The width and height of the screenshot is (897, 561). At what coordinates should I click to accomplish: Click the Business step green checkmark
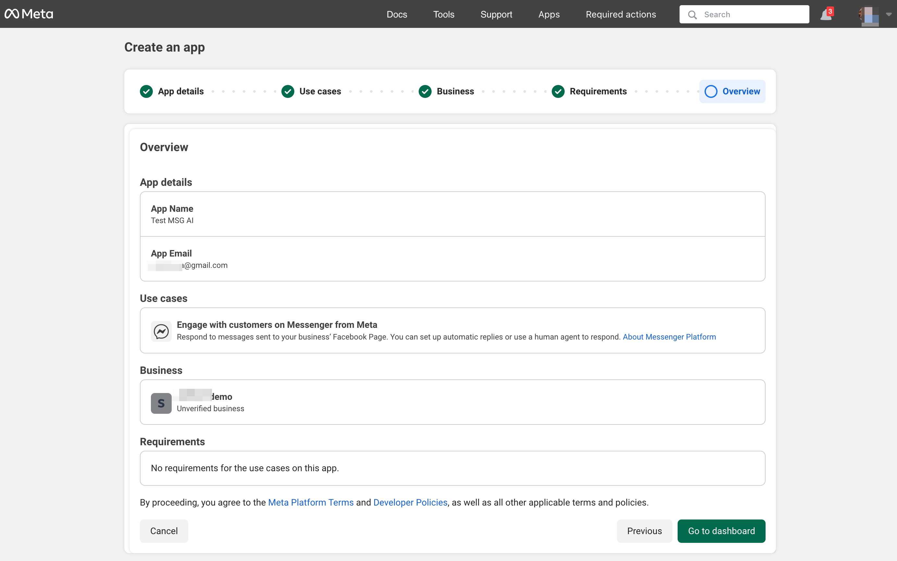coord(425,91)
